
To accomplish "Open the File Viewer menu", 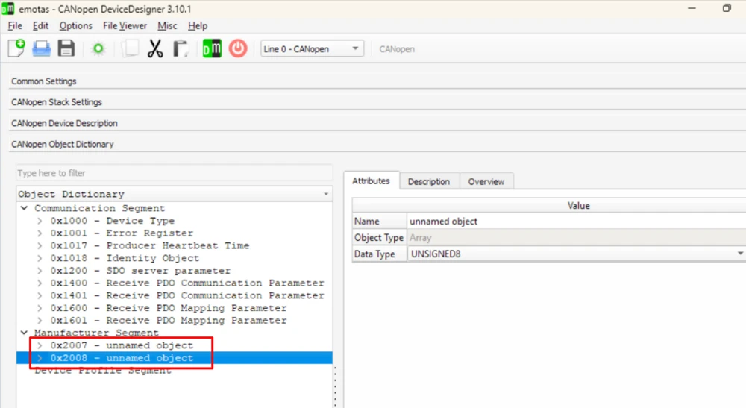I will coord(125,25).
